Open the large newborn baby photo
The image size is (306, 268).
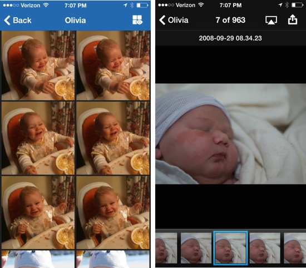[231, 134]
